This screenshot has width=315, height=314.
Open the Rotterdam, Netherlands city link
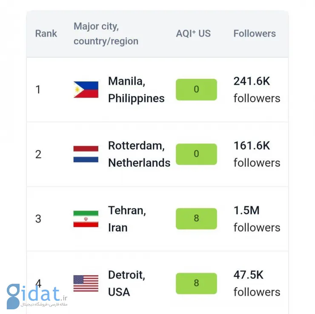(139, 154)
